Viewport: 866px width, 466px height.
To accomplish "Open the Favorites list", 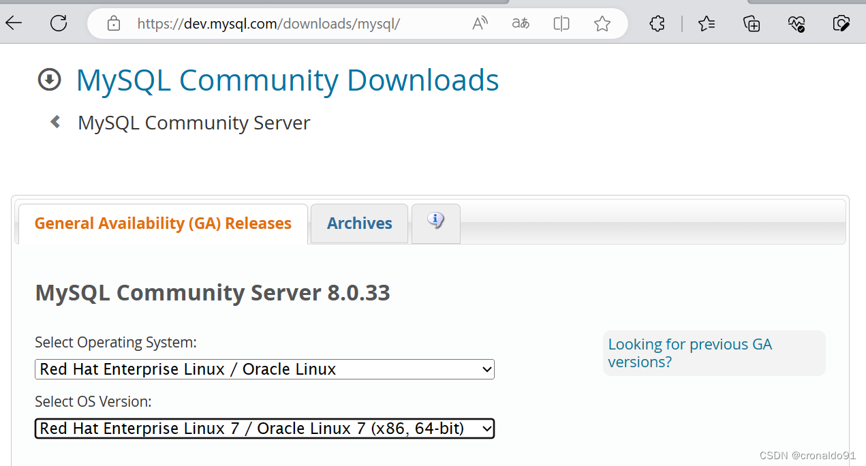I will pyautogui.click(x=707, y=22).
